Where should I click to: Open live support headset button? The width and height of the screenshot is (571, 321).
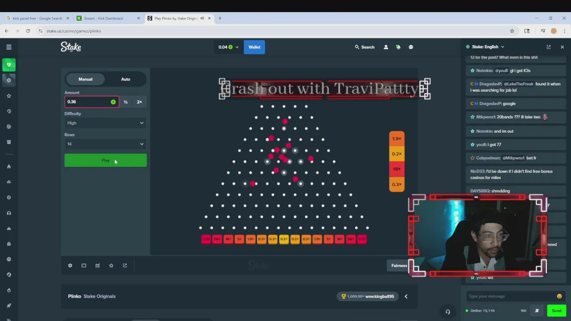(x=448, y=312)
